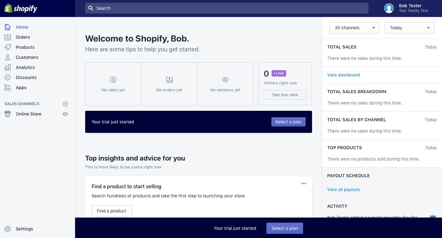Image resolution: width=442 pixels, height=238 pixels.
Task: Open the Today date range dropdown
Action: (409, 28)
